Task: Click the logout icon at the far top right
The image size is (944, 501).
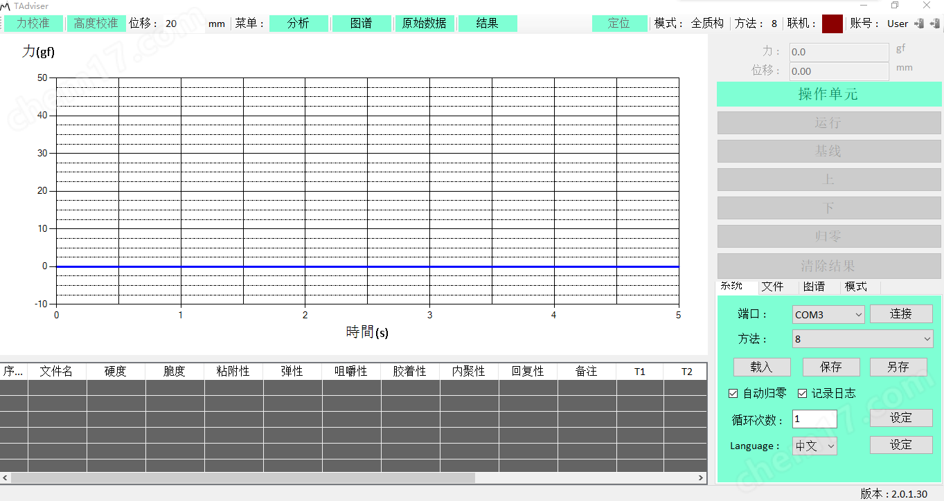Action: (934, 23)
